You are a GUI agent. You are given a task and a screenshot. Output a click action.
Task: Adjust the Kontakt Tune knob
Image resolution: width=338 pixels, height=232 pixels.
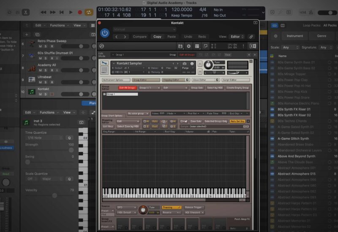coord(208,65)
